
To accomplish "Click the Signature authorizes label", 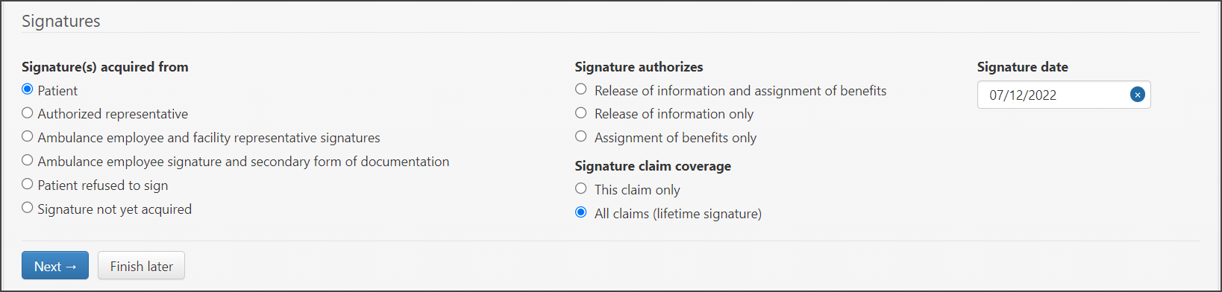I will [x=639, y=67].
